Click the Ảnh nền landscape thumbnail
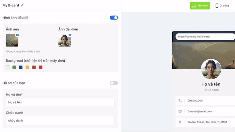 (x=12, y=41)
